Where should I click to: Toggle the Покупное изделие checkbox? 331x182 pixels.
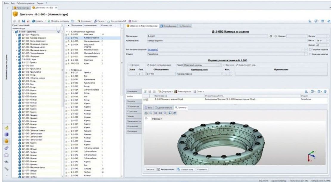coord(310,49)
